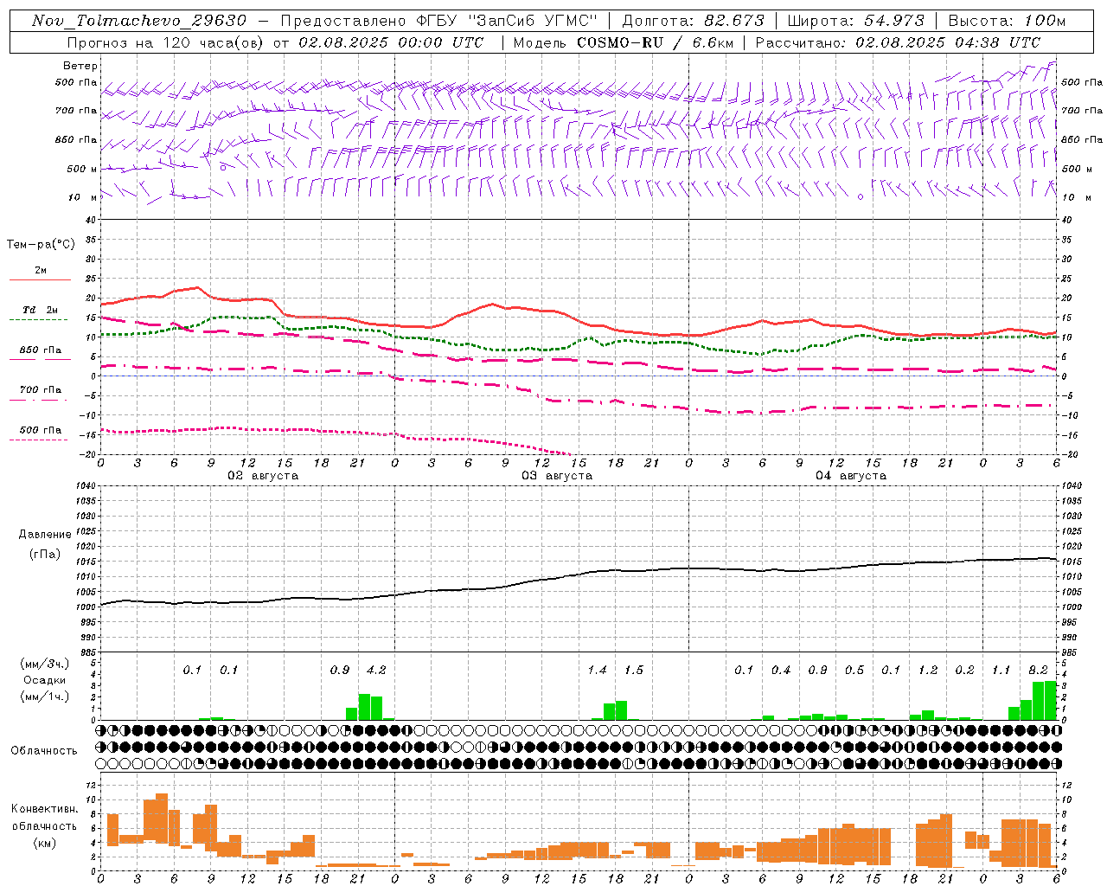Screen dimensions: 1107x886
Task: Click the (км) unit label
Action: pyautogui.click(x=45, y=843)
